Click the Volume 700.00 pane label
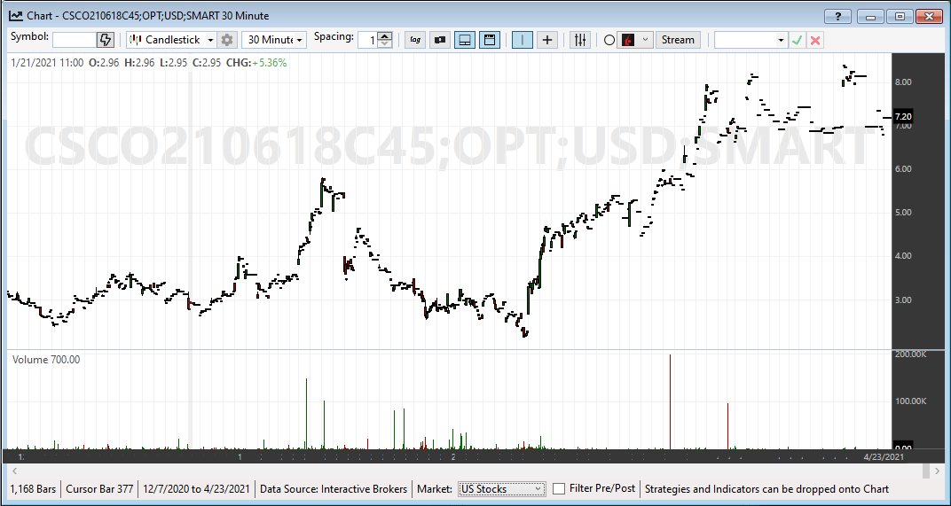This screenshot has height=506, width=951. click(46, 360)
